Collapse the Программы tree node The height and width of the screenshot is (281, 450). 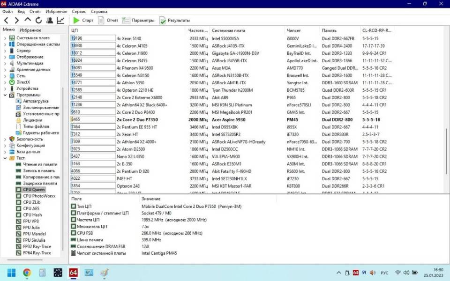click(5, 95)
